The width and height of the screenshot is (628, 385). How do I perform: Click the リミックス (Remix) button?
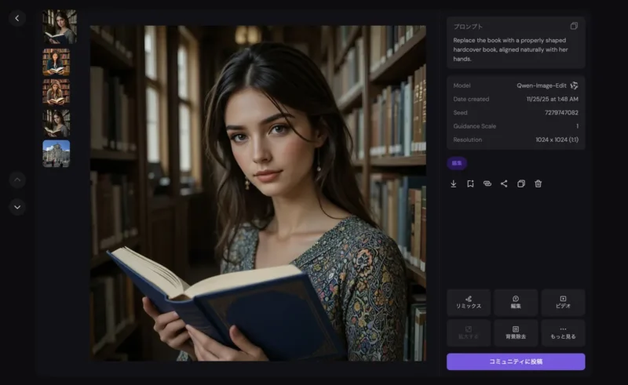(x=469, y=303)
